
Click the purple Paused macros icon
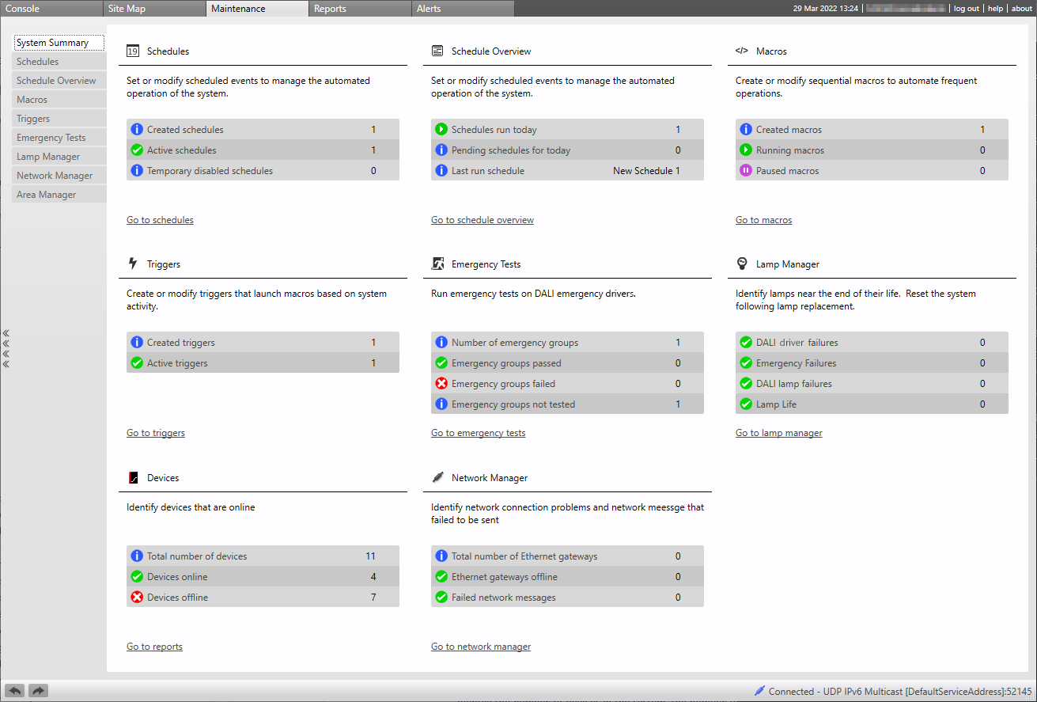[x=746, y=171]
